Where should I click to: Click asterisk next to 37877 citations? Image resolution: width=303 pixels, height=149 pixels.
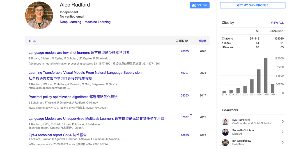(191, 115)
